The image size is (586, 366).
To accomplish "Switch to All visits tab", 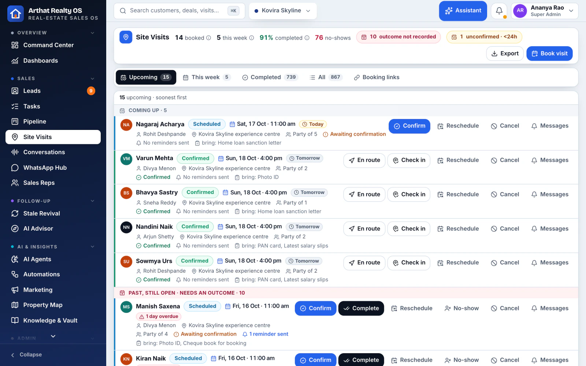I will tap(326, 77).
